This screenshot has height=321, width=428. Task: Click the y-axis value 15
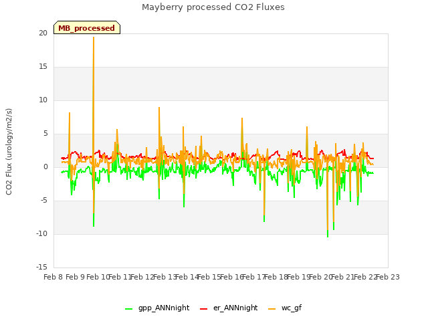click(43, 67)
